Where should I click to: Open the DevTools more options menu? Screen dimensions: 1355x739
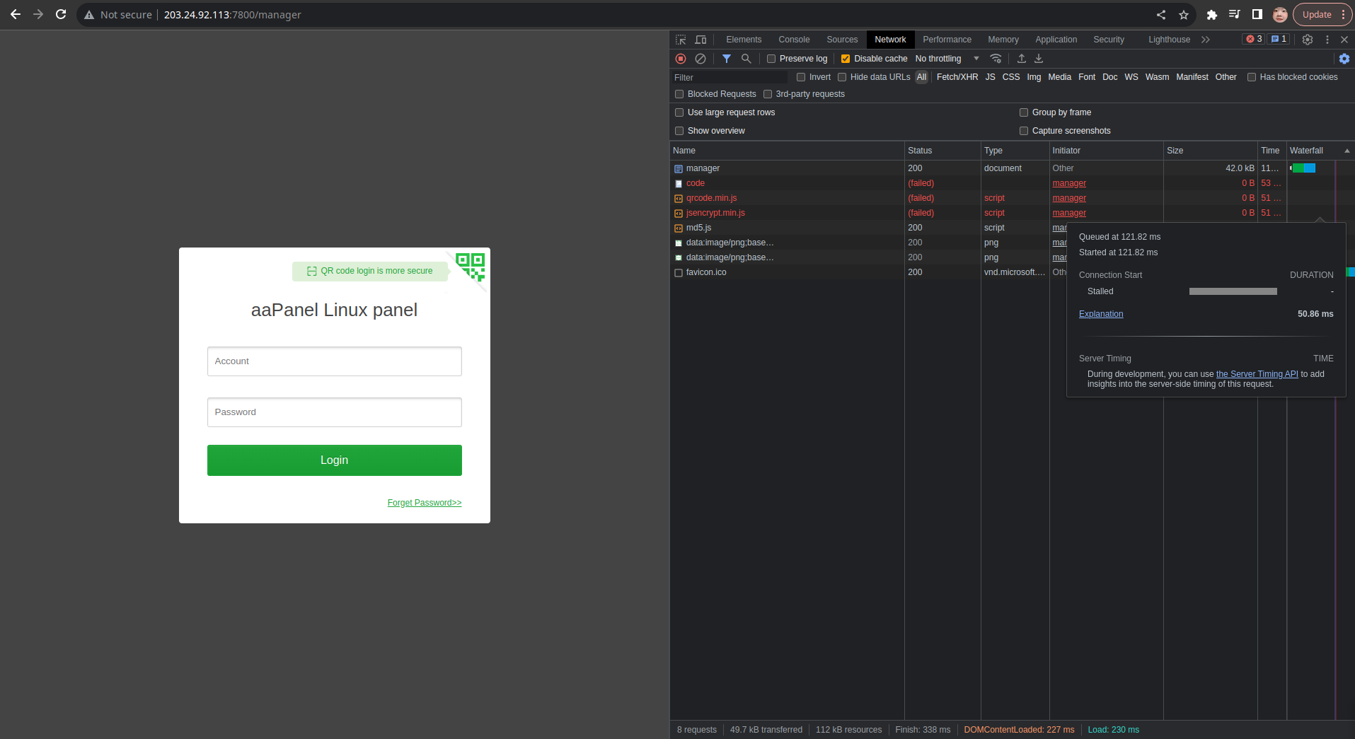[1328, 40]
